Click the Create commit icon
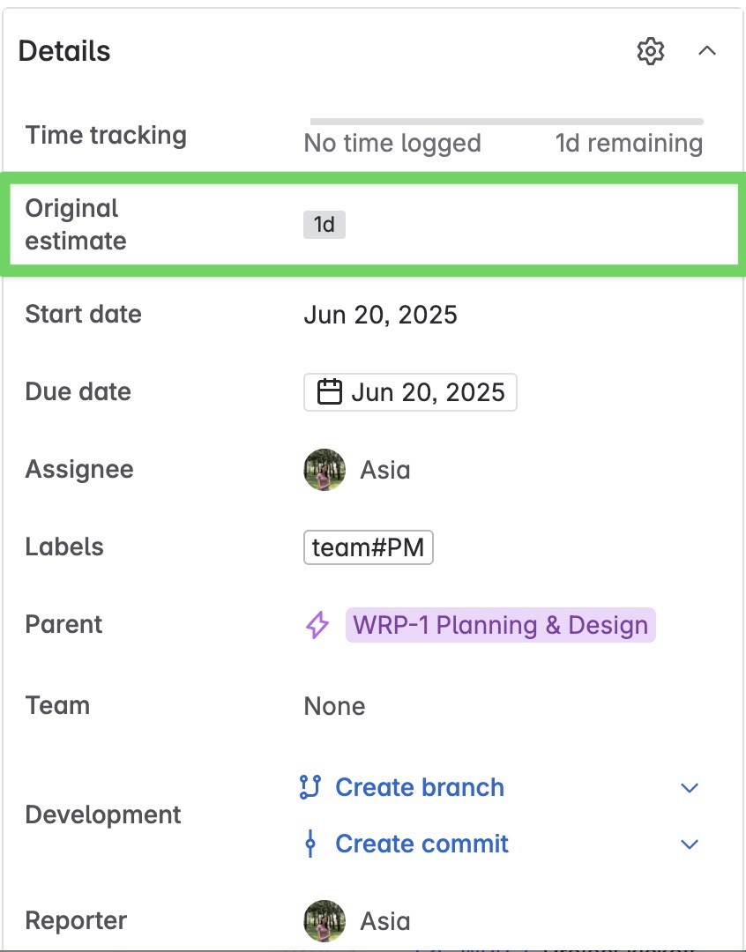This screenshot has height=952, width=746. [310, 844]
